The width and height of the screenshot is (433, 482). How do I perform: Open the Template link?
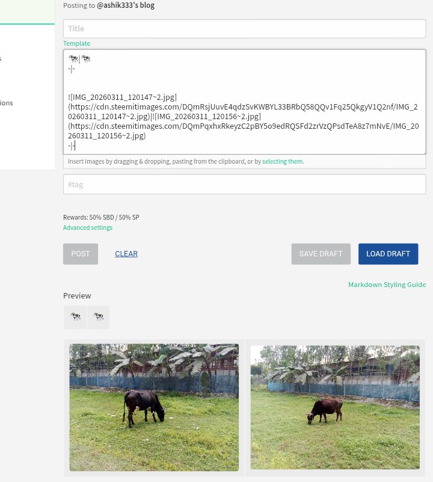click(76, 43)
